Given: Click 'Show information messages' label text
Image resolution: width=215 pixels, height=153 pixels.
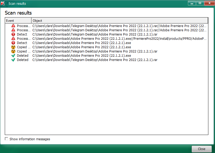Looking at the screenshot, I should 30,139.
